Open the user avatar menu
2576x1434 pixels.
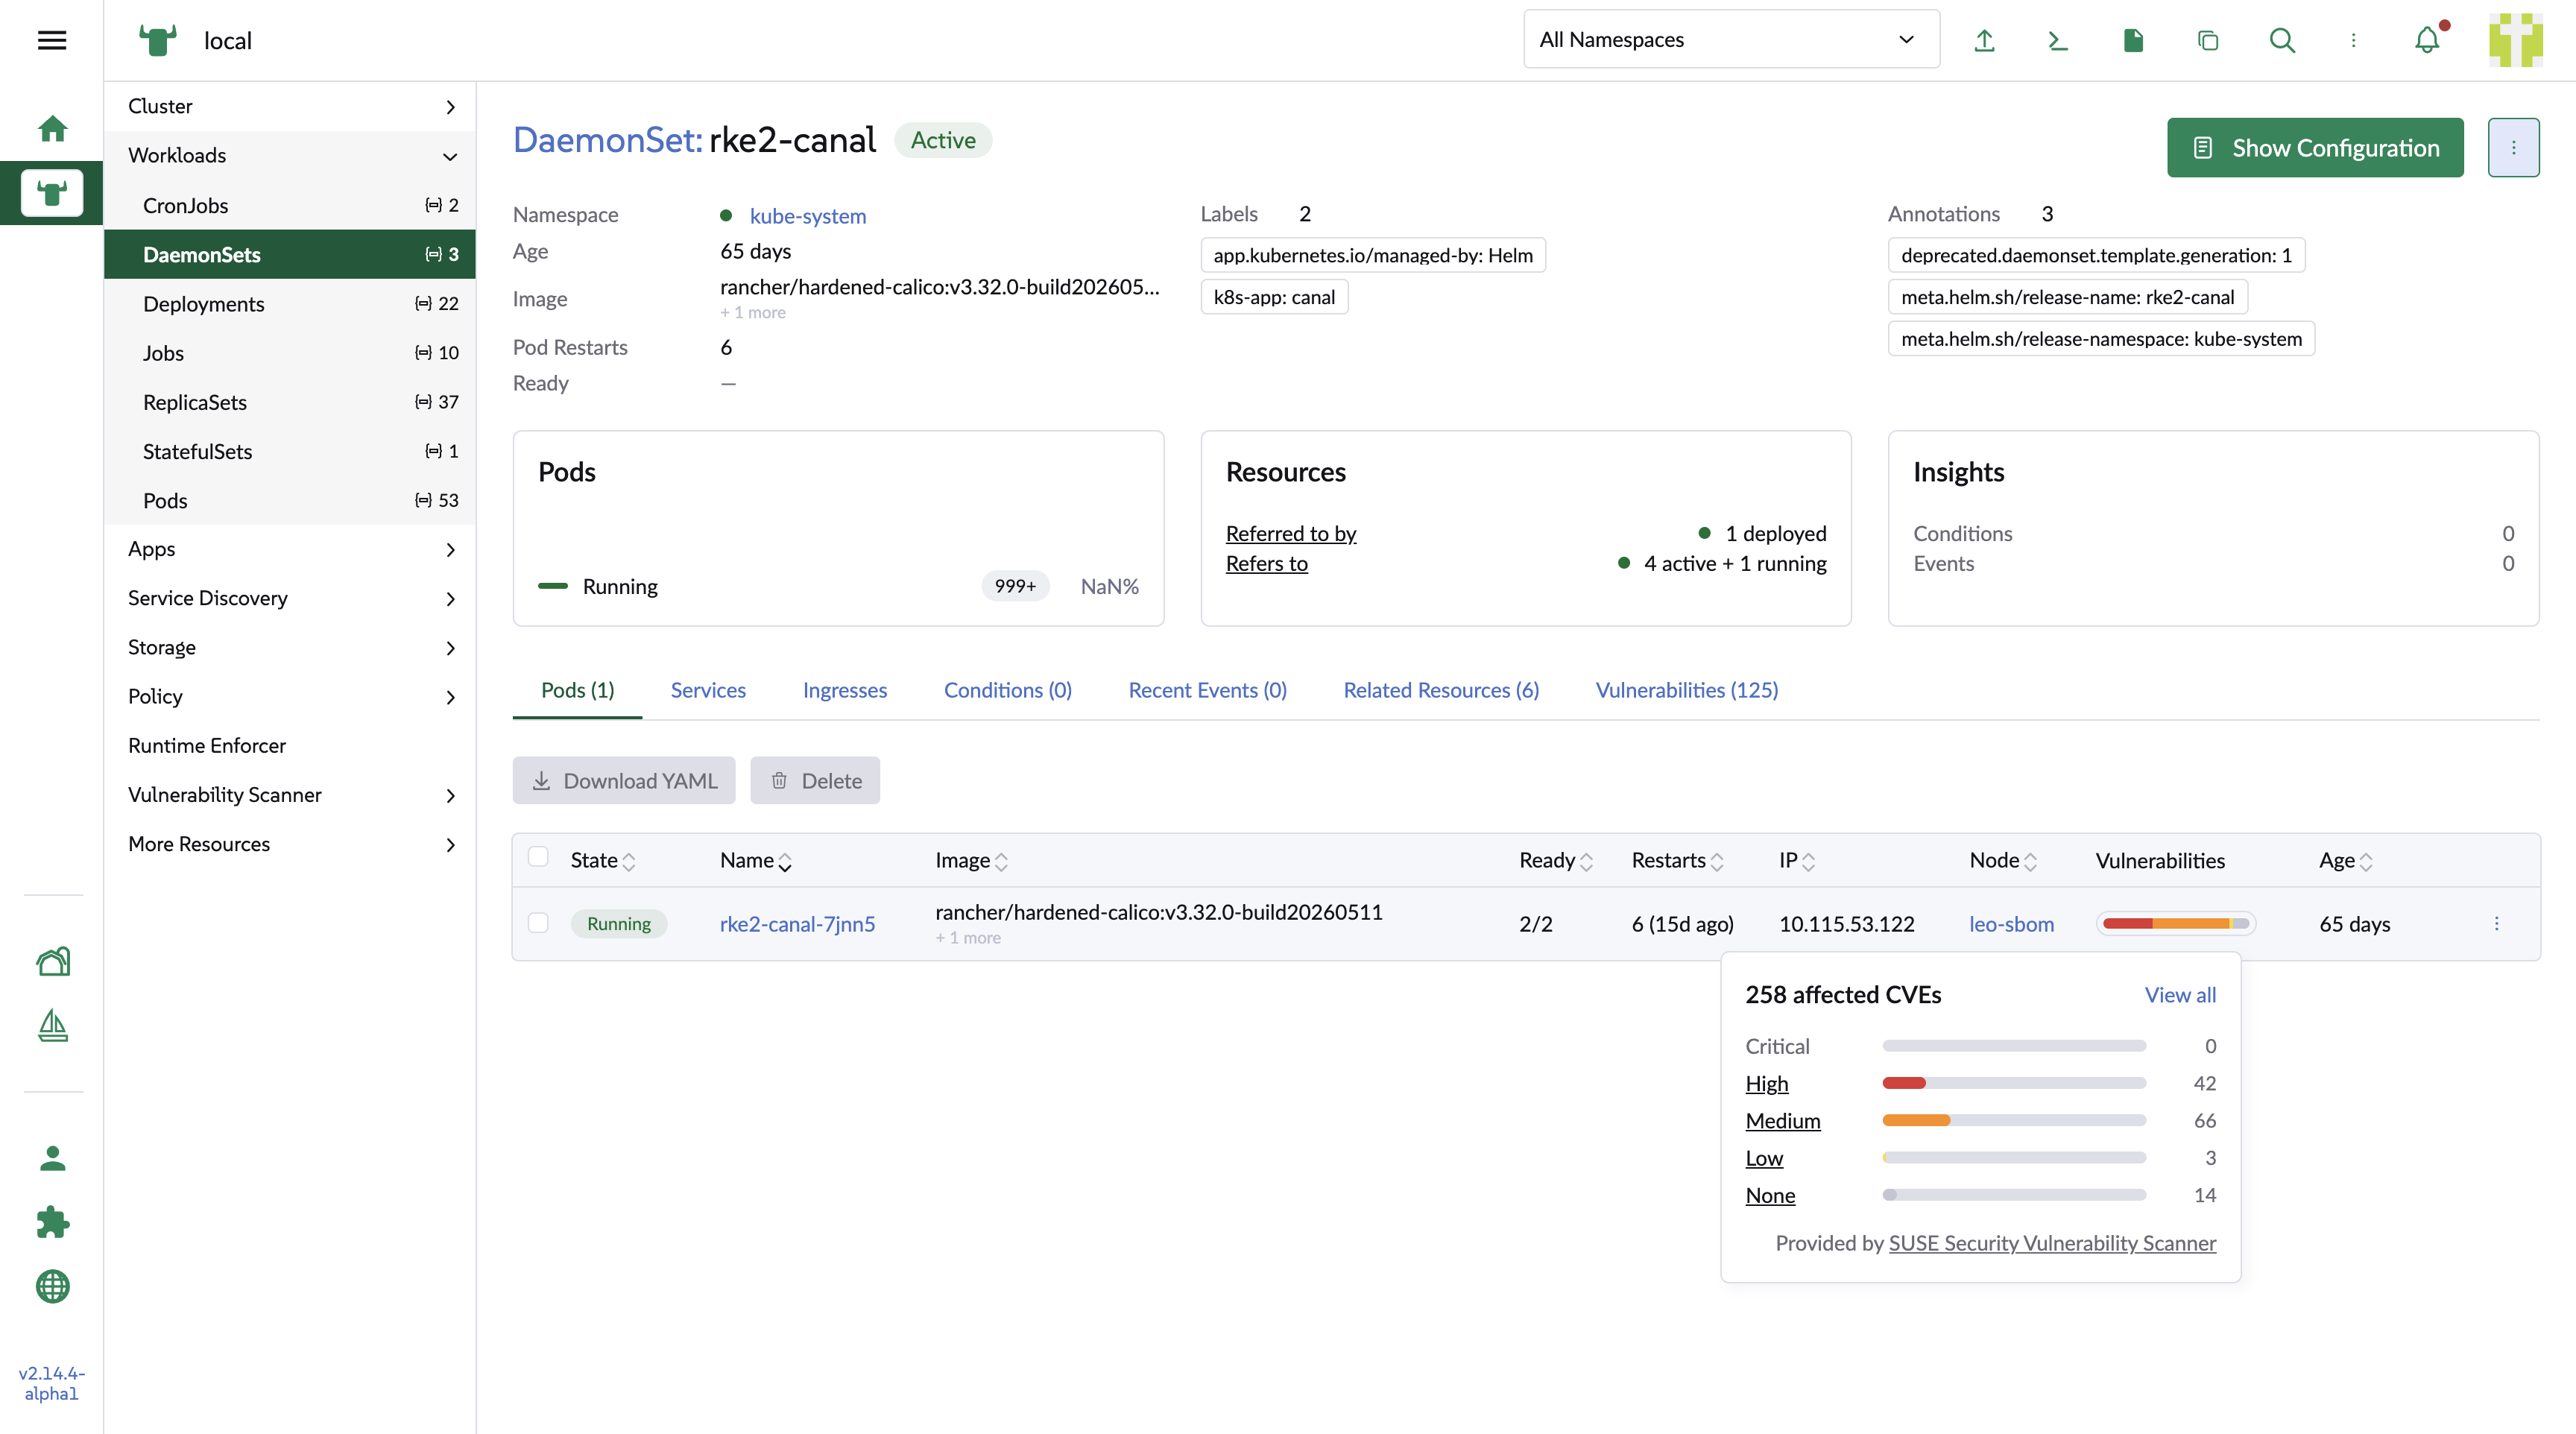[2515, 40]
